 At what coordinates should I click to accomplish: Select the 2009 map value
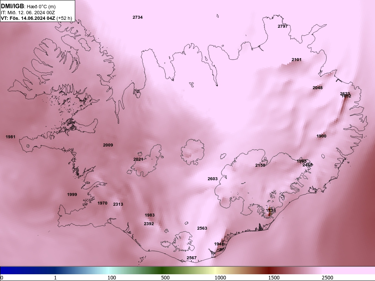[x=108, y=145]
